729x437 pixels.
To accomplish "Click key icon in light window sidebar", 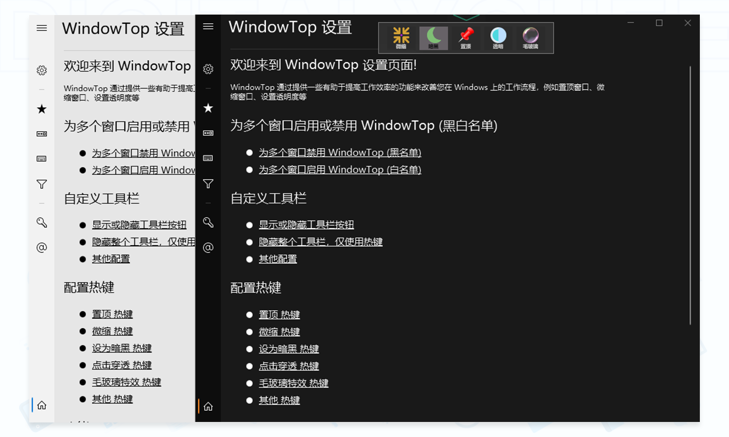I will point(42,222).
